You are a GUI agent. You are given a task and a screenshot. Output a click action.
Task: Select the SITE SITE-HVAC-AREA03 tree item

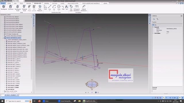(x=12, y=17)
